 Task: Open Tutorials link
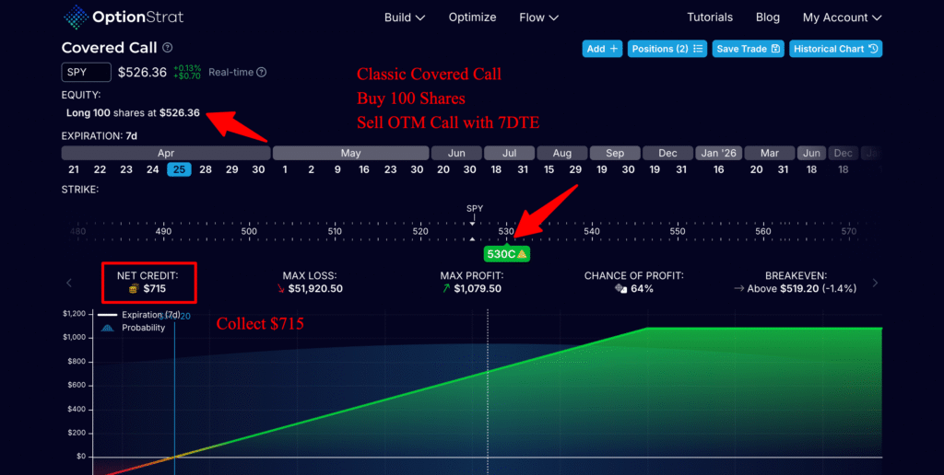pos(710,17)
